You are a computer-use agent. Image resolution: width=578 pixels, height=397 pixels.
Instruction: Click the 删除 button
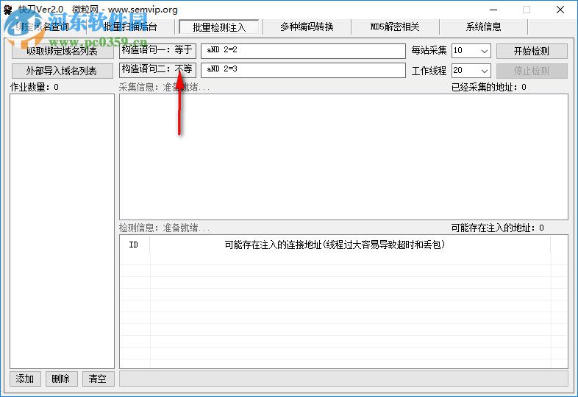tap(61, 379)
